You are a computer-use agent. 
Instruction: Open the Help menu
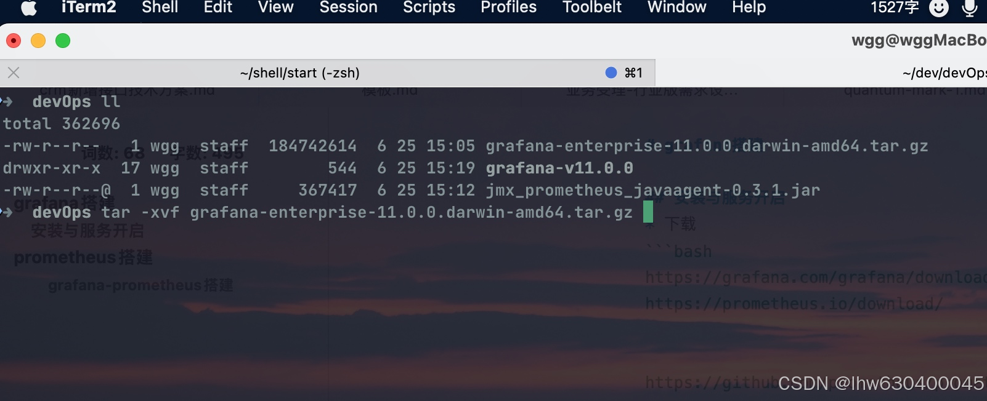tap(749, 7)
